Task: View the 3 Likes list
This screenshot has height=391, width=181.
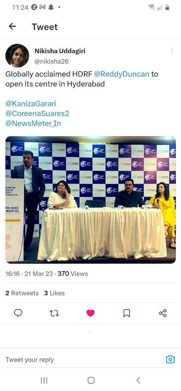Action: pos(54,293)
